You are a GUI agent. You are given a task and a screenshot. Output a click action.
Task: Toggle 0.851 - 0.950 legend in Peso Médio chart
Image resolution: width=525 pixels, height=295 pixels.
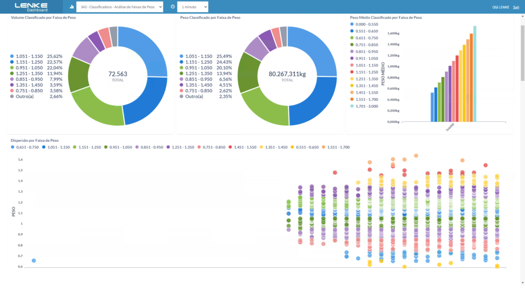click(x=364, y=52)
